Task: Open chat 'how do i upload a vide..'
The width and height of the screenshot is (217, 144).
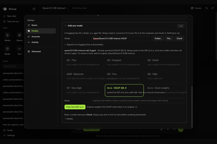Action: coord(13,125)
